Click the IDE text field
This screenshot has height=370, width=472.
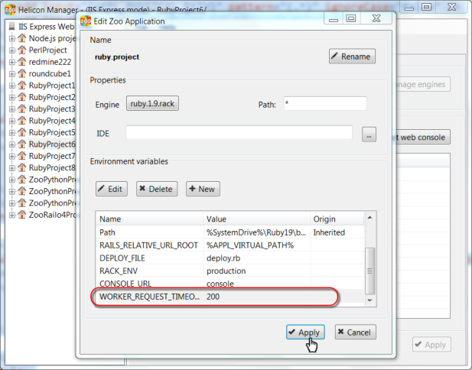[239, 134]
